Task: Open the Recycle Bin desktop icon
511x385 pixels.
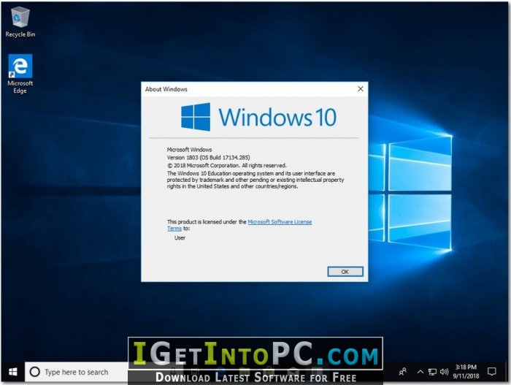Action: point(20,22)
